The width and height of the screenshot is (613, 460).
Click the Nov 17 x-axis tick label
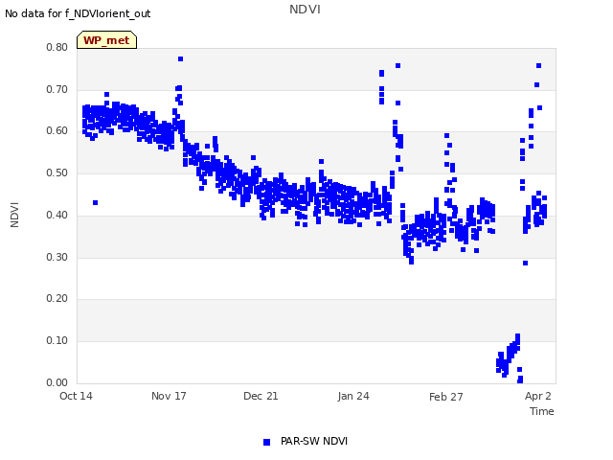169,396
